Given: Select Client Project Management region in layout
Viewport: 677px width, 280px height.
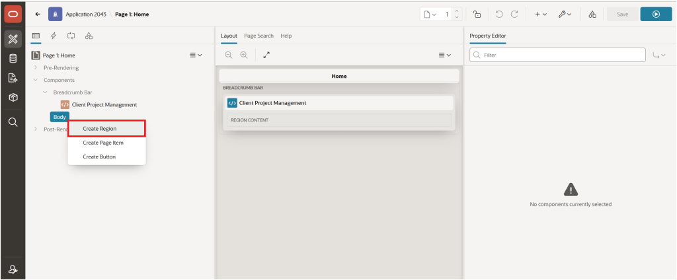Looking at the screenshot, I should pos(339,103).
